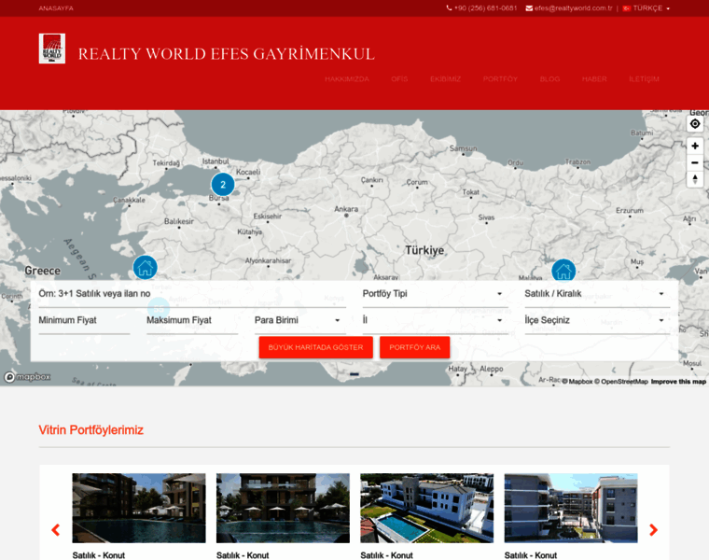
Task: Click the map geolocate target icon
Action: click(695, 124)
